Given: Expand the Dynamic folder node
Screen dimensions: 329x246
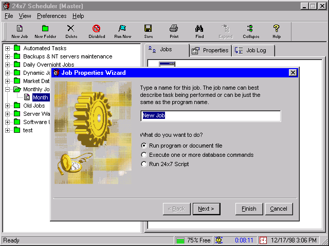Looking at the screenshot, I should (x=7, y=73).
